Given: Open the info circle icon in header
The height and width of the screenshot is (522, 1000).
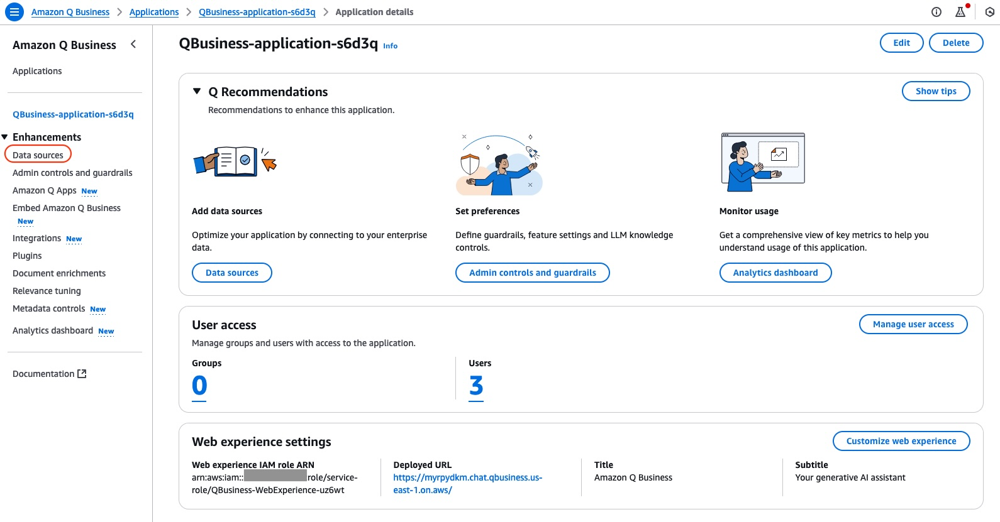Looking at the screenshot, I should coord(936,12).
